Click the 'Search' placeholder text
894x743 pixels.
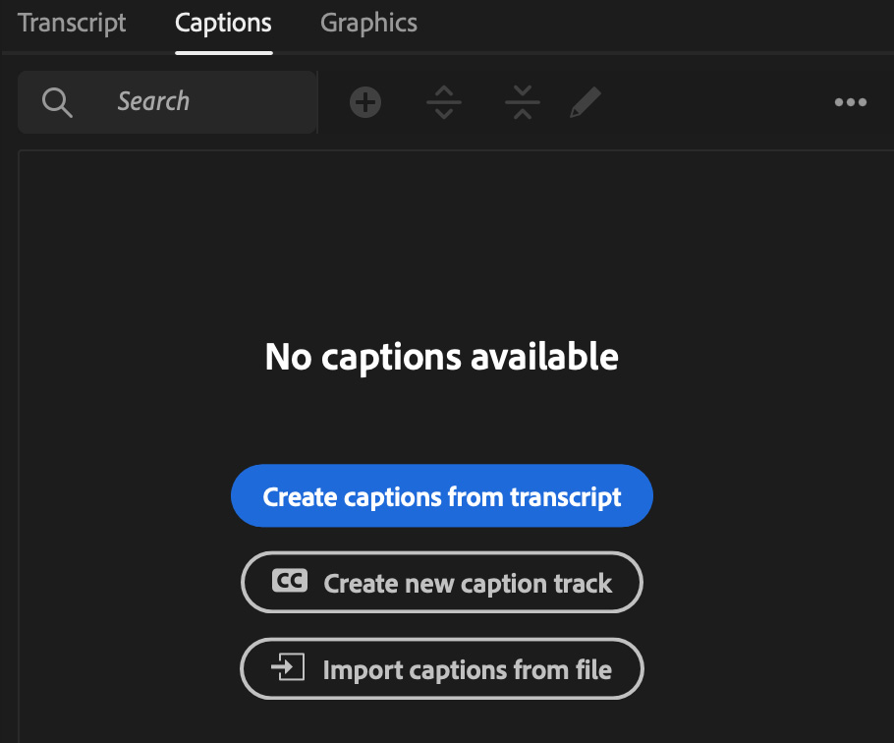153,101
